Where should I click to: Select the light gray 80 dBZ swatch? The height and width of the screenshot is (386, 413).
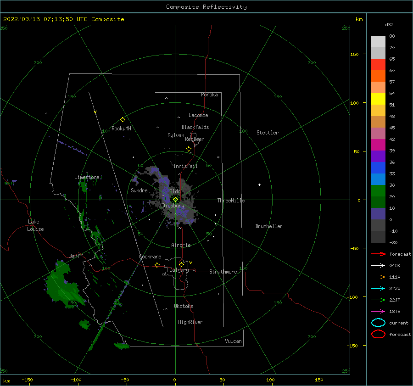point(378,42)
